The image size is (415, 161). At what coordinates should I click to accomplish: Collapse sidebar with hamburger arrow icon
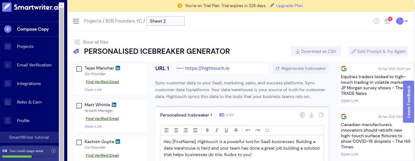click(x=76, y=21)
